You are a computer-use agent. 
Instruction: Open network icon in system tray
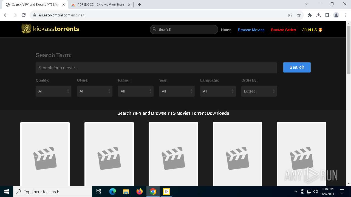coord(309,192)
